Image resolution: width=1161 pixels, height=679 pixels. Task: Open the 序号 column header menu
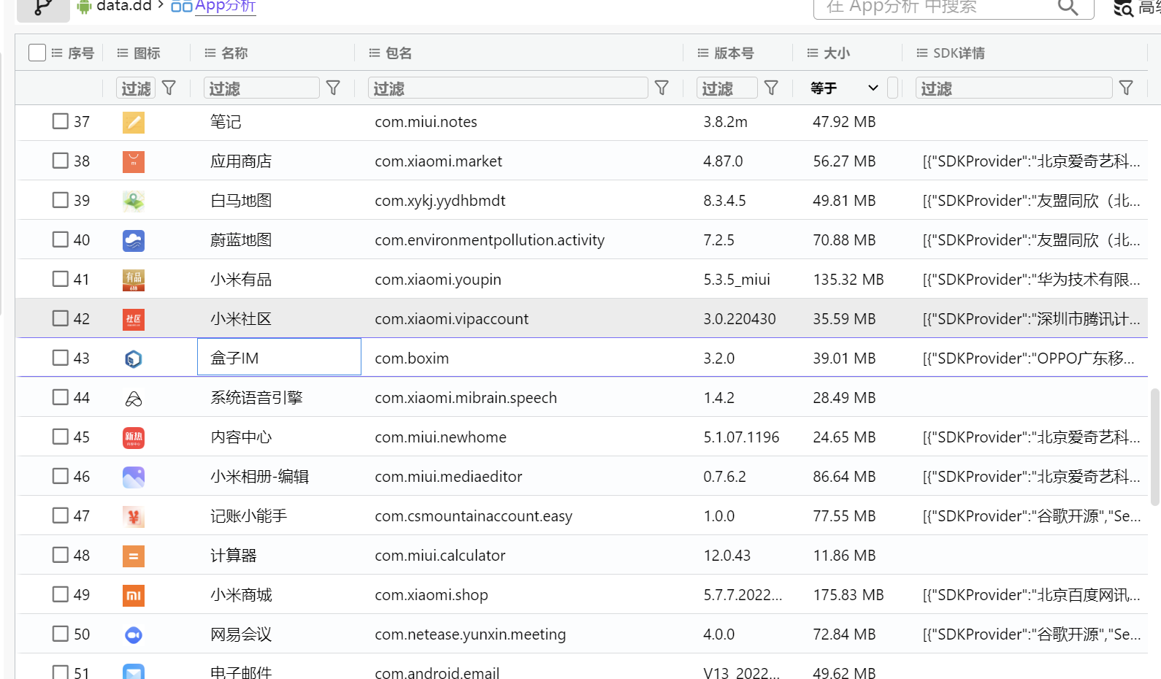[x=57, y=53]
